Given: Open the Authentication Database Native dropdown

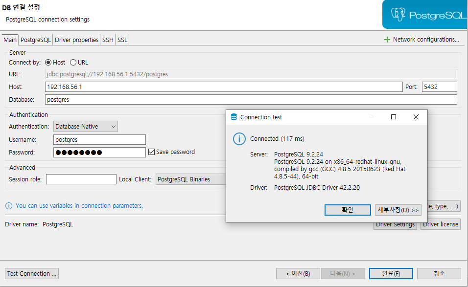Looking at the screenshot, I should [86, 126].
